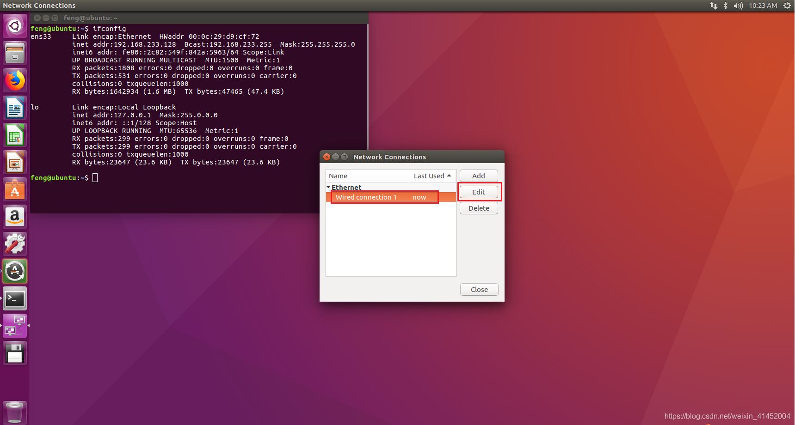Open the Amazon launcher icon
Viewport: 795px width, 425px height.
tap(15, 217)
